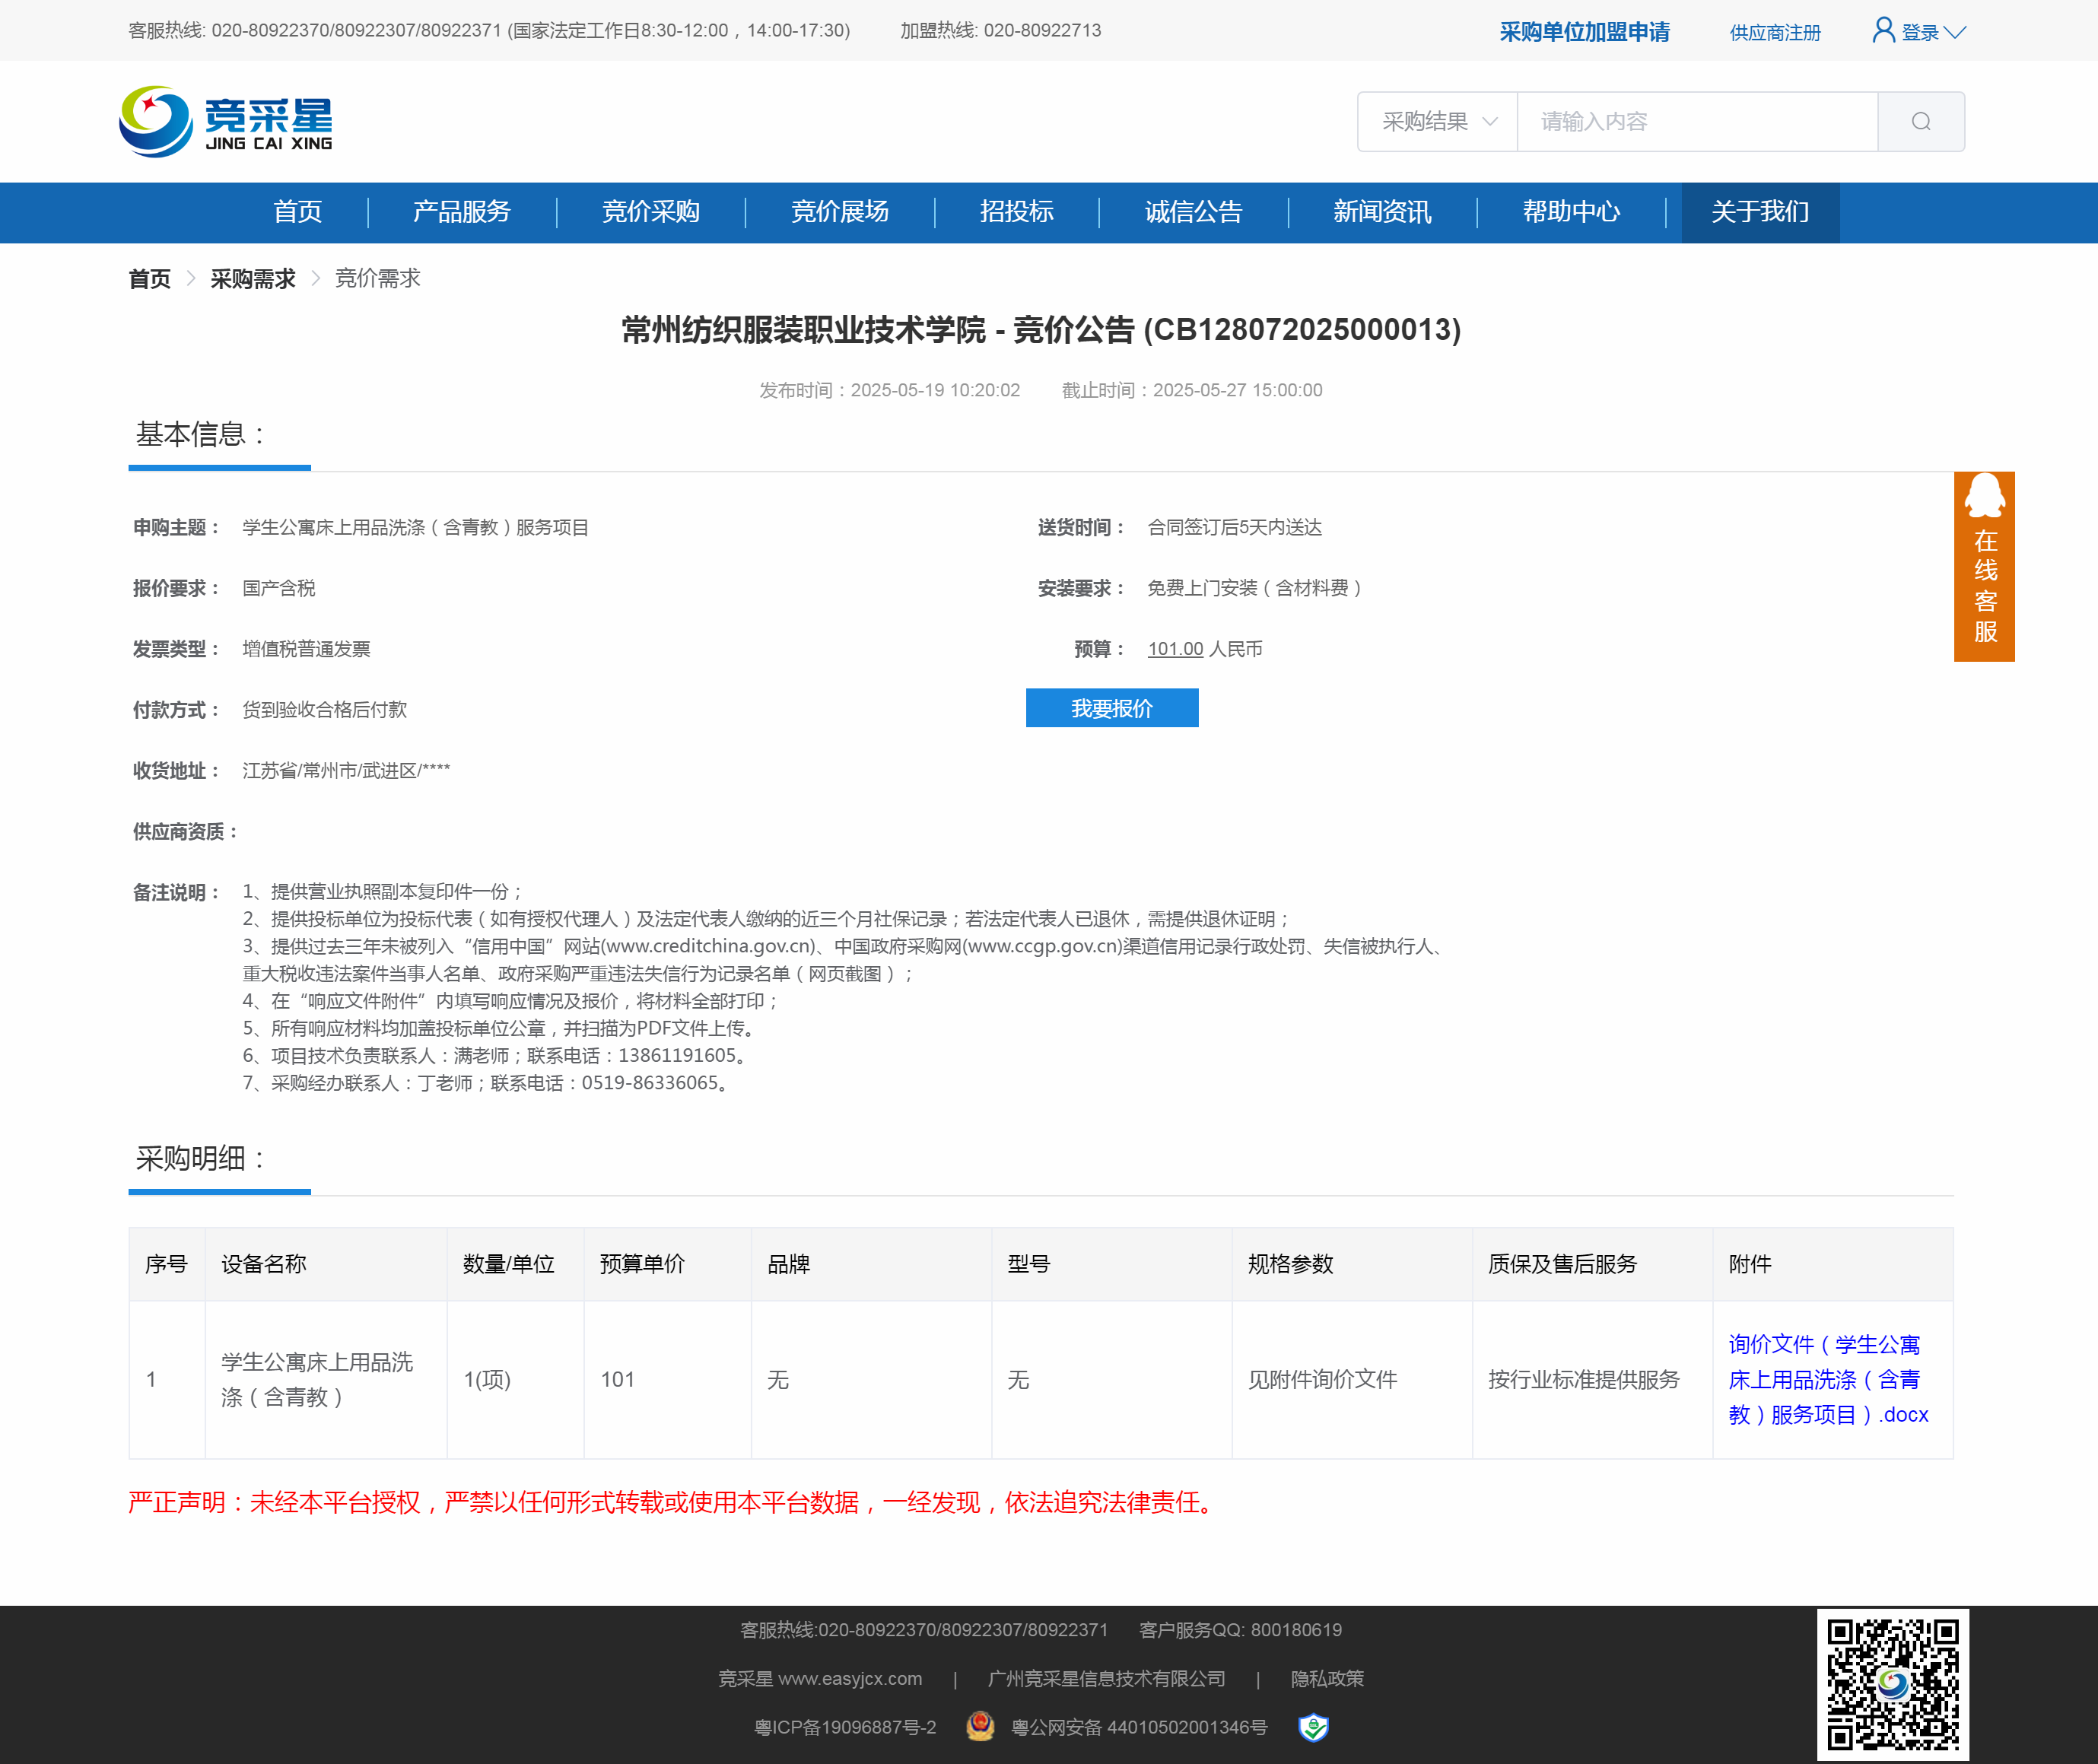This screenshot has width=2098, height=1764.
Task: Click 采购单位加盟申请 link
Action: pyautogui.click(x=1584, y=32)
